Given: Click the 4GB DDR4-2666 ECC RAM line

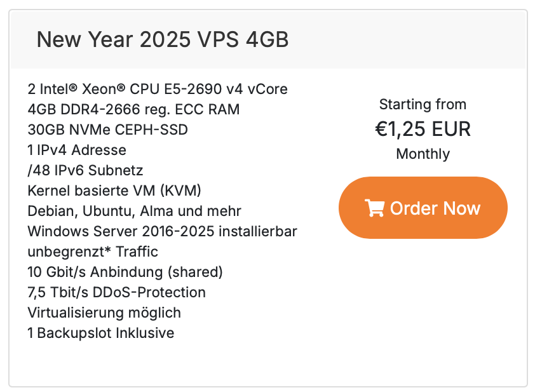Looking at the screenshot, I should pos(133,109).
